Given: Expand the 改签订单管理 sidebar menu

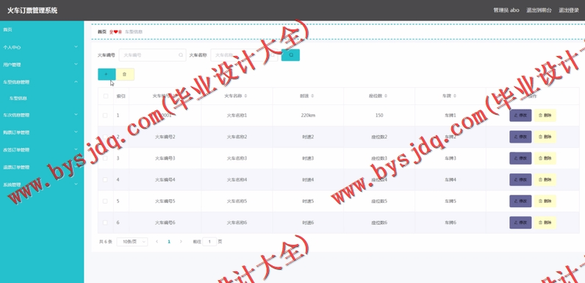Looking at the screenshot, I should [x=42, y=150].
